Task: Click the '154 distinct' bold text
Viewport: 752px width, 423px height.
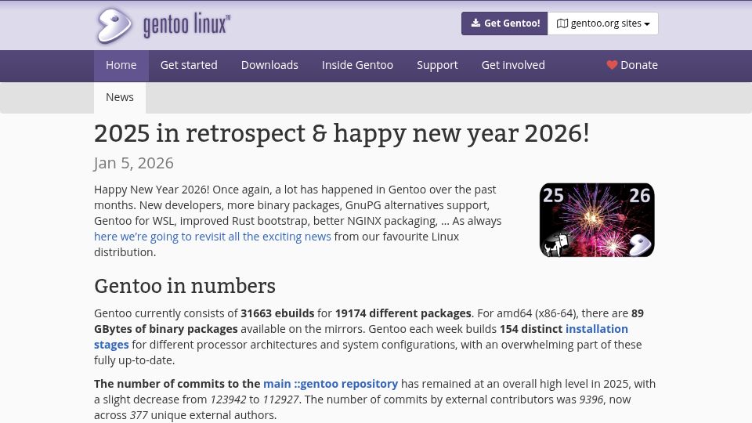Action: pyautogui.click(x=531, y=329)
